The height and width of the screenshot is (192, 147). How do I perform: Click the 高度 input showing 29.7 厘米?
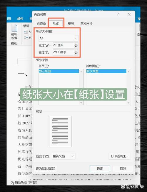(63, 52)
